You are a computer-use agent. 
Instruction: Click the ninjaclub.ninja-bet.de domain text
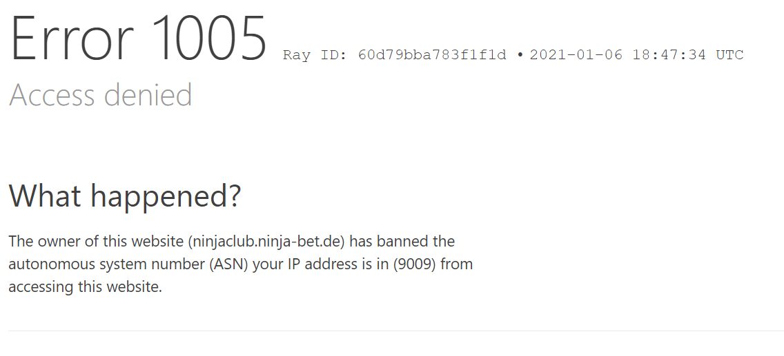coord(266,241)
